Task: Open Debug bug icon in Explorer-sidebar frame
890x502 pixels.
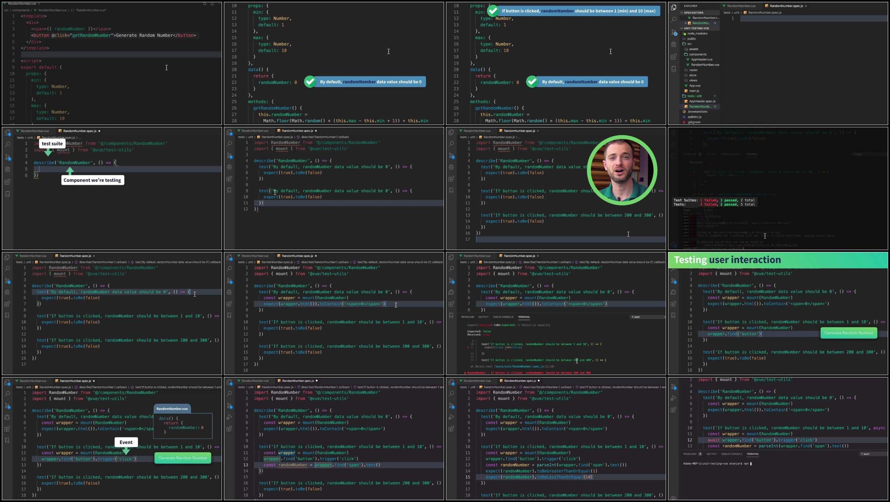Action: coord(673,44)
